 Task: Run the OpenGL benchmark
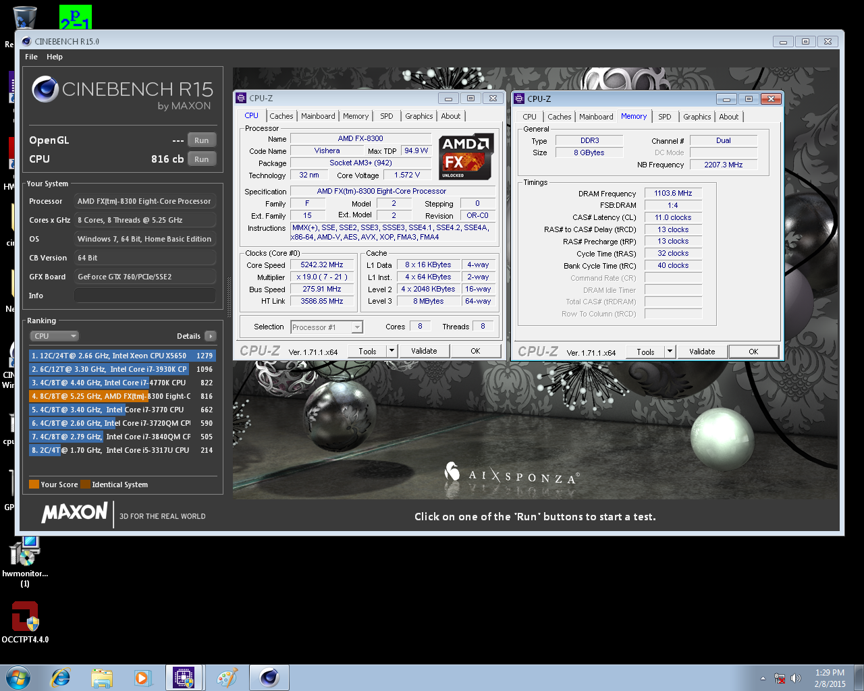point(202,140)
